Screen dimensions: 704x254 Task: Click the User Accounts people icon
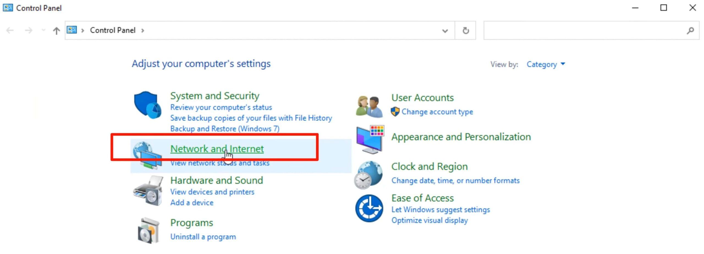click(x=369, y=106)
